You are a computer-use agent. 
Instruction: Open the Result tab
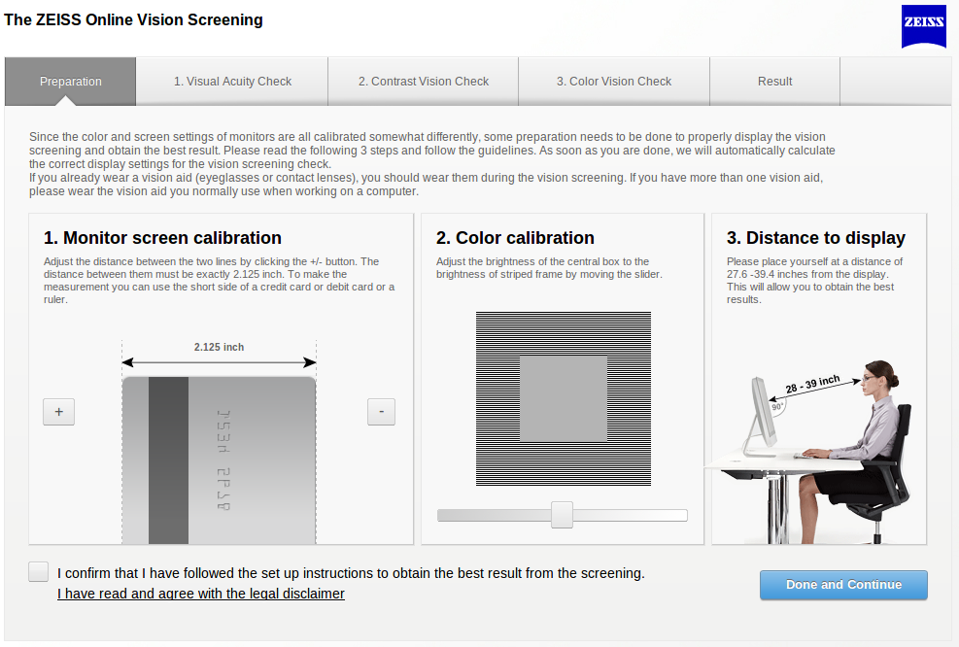pyautogui.click(x=775, y=82)
